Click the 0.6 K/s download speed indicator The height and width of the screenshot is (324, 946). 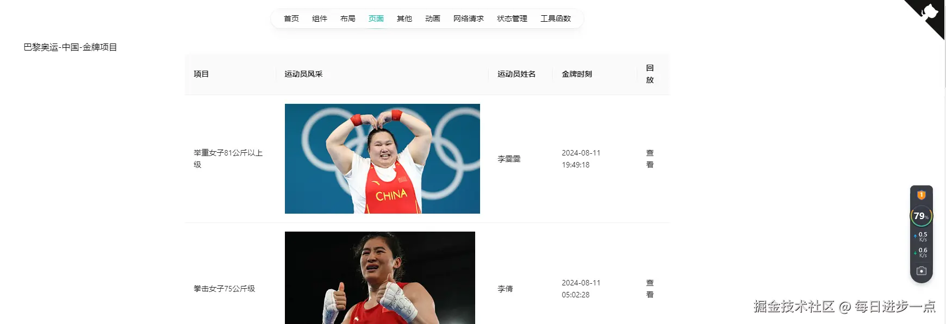921,253
